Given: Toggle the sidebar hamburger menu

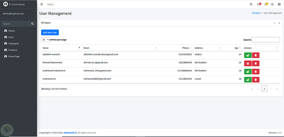Looking at the screenshot, I should point(42,4).
